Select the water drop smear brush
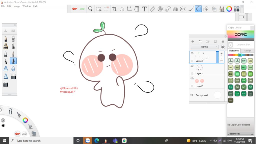 pyautogui.click(x=13, y=69)
